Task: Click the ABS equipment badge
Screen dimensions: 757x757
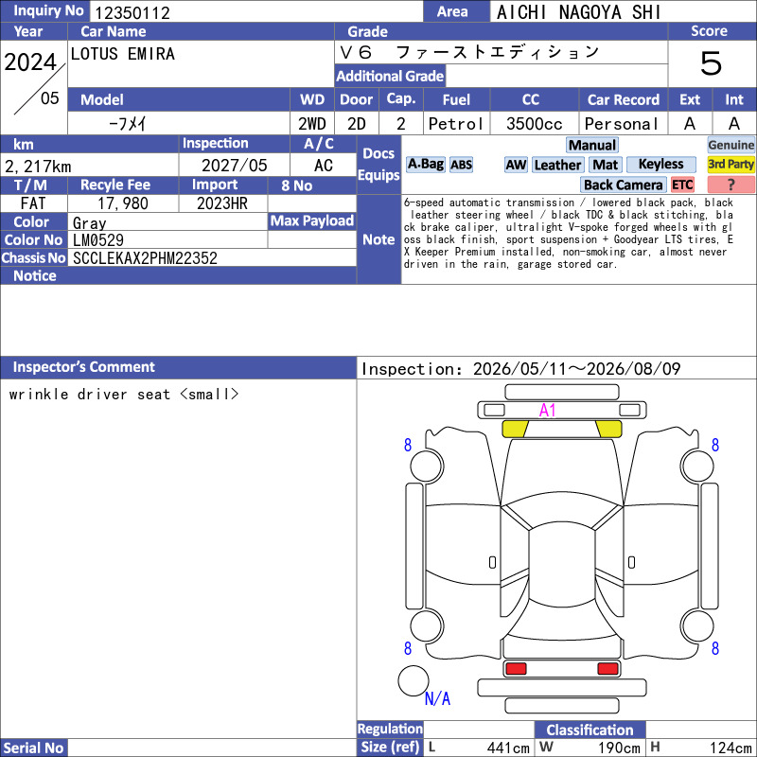Action: click(x=461, y=165)
